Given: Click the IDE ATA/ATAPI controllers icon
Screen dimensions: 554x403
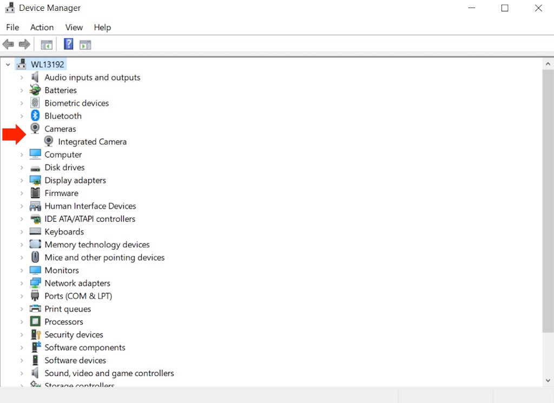Looking at the screenshot, I should tap(35, 219).
